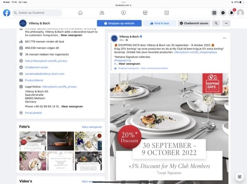The image size is (247, 184).
Task: Click the Chatbericht sturen link in info panel
Action: tap(37, 67)
